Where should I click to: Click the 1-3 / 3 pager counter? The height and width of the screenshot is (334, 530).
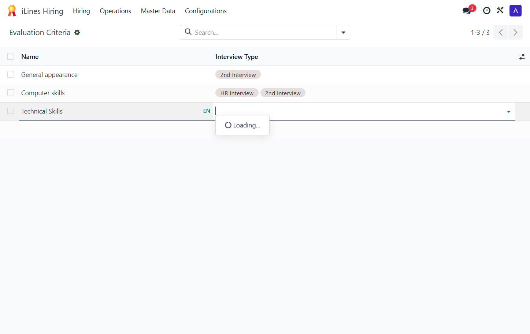pos(480,33)
